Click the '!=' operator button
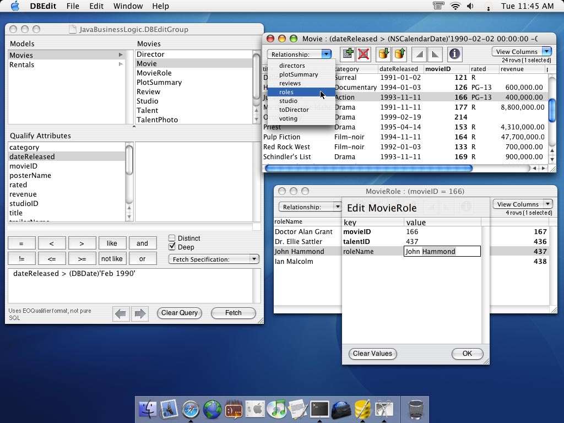Screen dimensions: 564x423 (21, 259)
